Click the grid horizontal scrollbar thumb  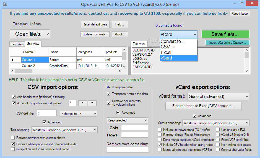(24, 71)
